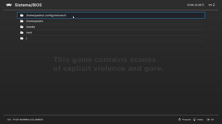Click folder icon next to /media
Screen dimensions: 222x124
22,27
